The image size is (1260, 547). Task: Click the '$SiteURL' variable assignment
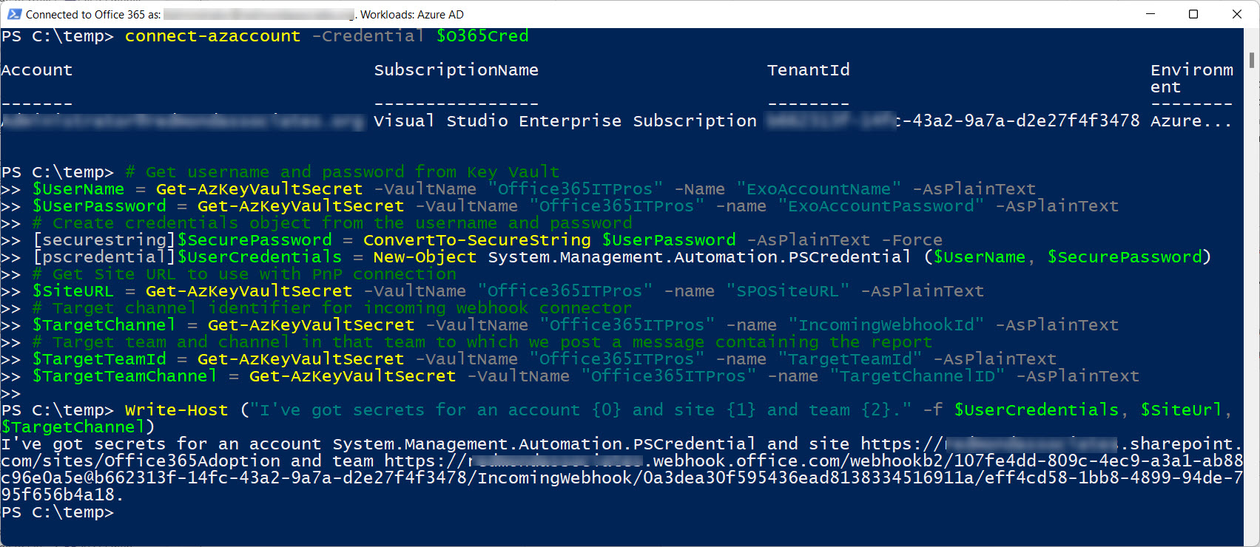point(73,291)
